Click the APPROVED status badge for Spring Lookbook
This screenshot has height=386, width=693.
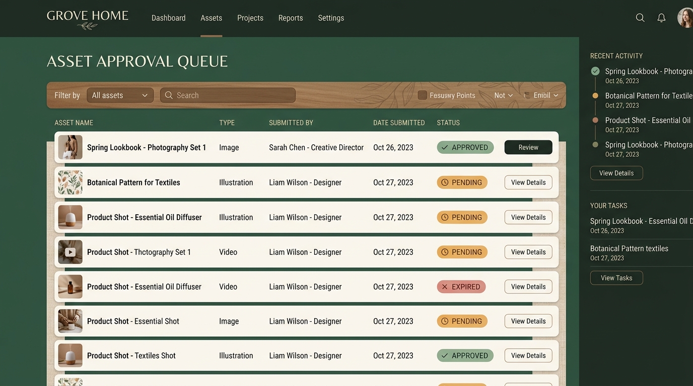click(x=465, y=147)
